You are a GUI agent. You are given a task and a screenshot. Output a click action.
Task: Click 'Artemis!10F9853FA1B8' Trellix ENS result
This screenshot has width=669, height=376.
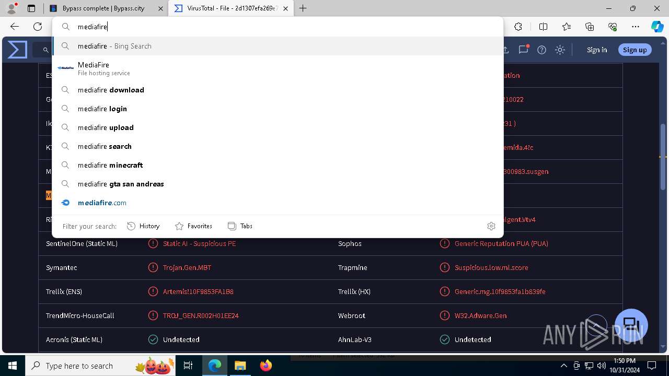pyautogui.click(x=198, y=291)
